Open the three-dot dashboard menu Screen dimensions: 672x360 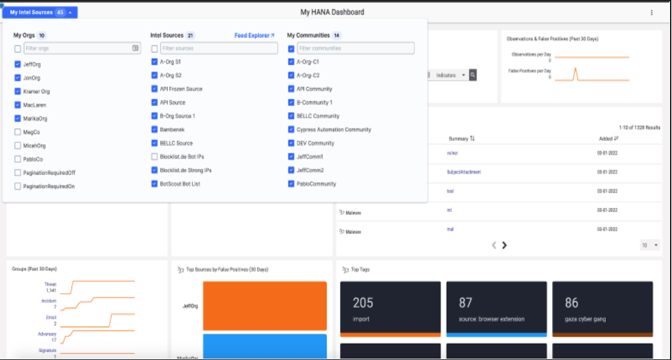pyautogui.click(x=652, y=12)
